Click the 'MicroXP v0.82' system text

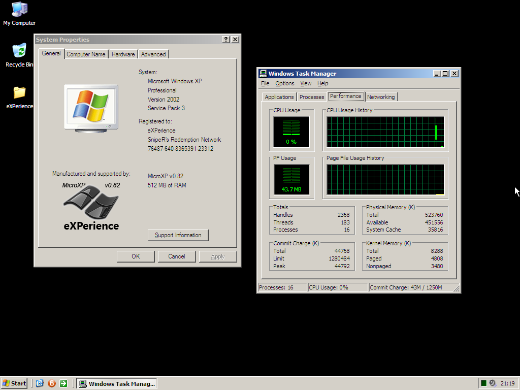pos(166,176)
